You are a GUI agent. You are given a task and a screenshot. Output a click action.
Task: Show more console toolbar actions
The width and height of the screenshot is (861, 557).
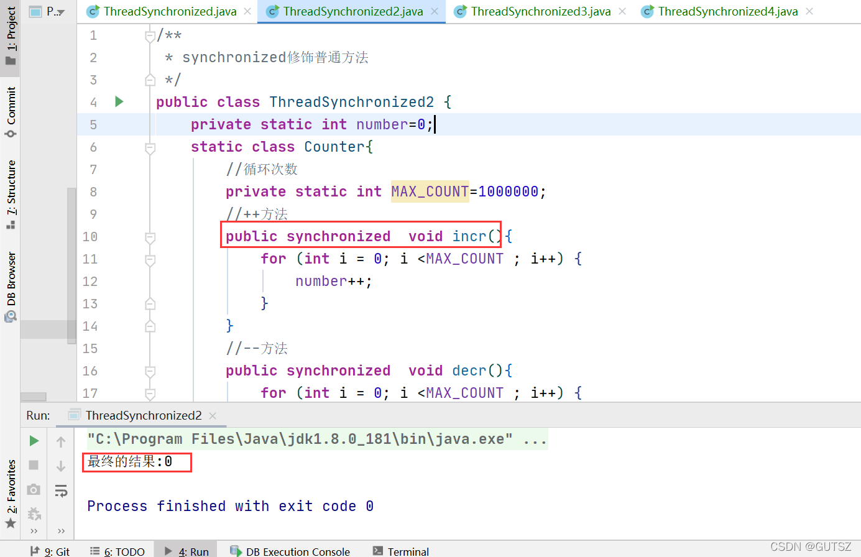tap(61, 531)
